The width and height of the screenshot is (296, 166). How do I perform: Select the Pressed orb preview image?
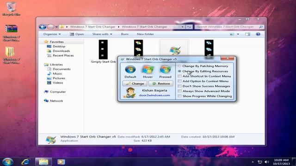(165, 69)
